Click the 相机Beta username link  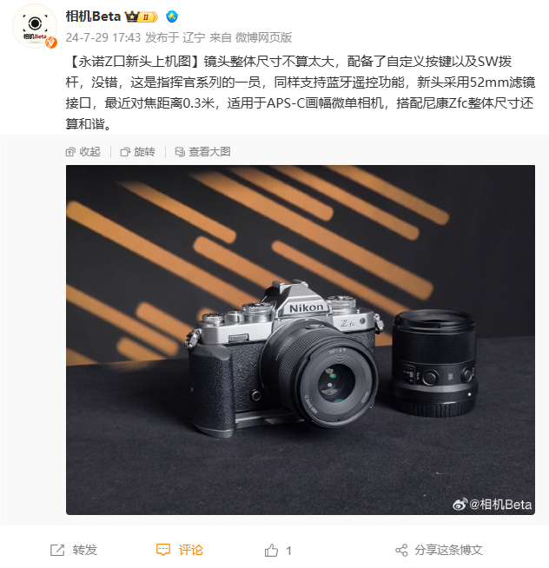pyautogui.click(x=93, y=17)
